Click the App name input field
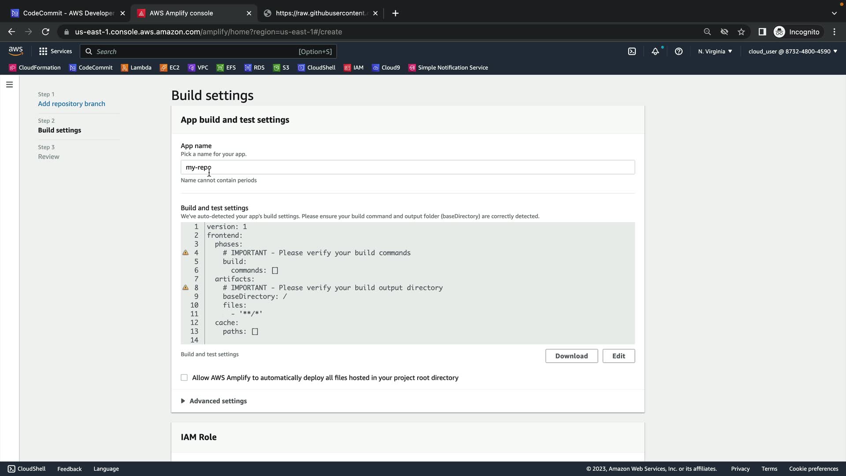 click(x=407, y=167)
